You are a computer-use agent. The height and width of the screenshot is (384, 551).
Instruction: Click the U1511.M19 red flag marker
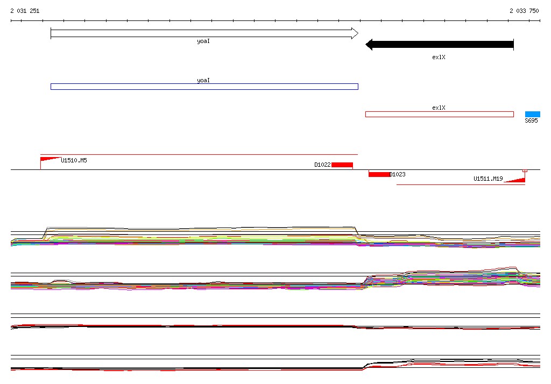(515, 180)
